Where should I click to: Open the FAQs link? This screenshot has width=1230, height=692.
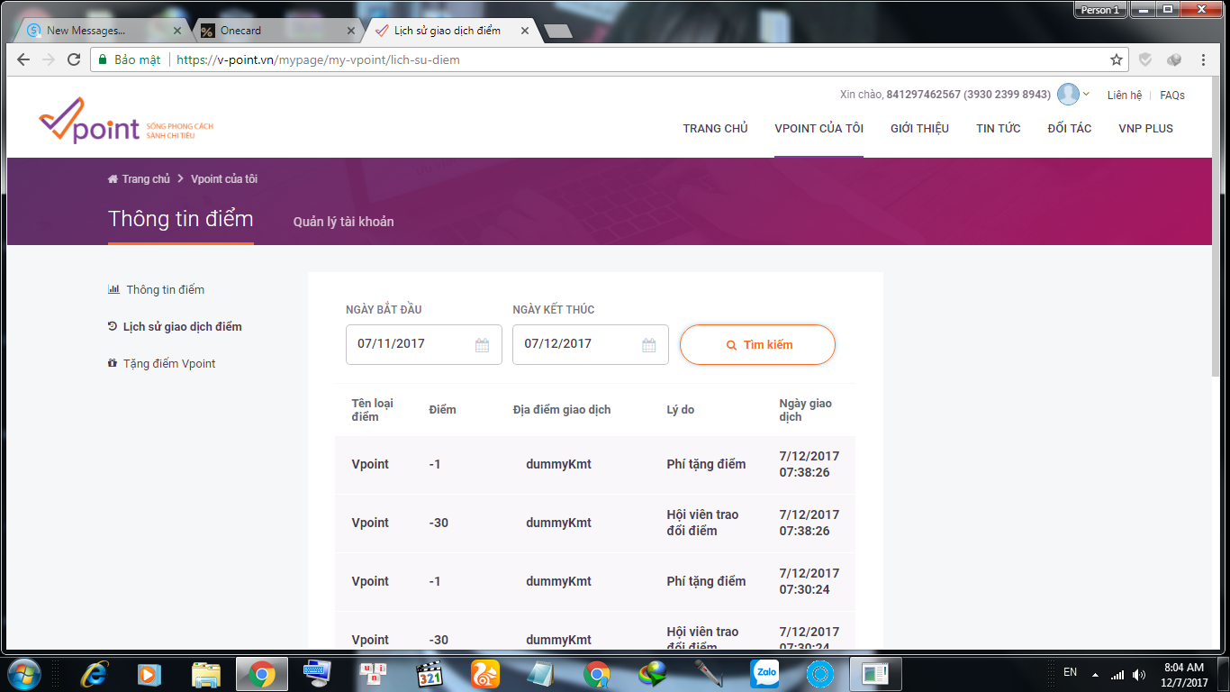pos(1172,95)
